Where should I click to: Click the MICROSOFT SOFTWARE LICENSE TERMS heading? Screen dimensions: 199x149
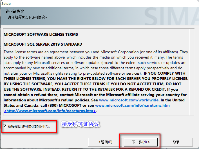pyautogui.click(x=41, y=34)
